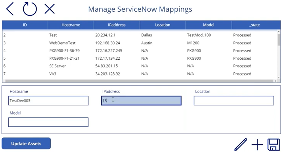Save changes with the floppy disk icon
The image size is (283, 152).
(x=274, y=144)
